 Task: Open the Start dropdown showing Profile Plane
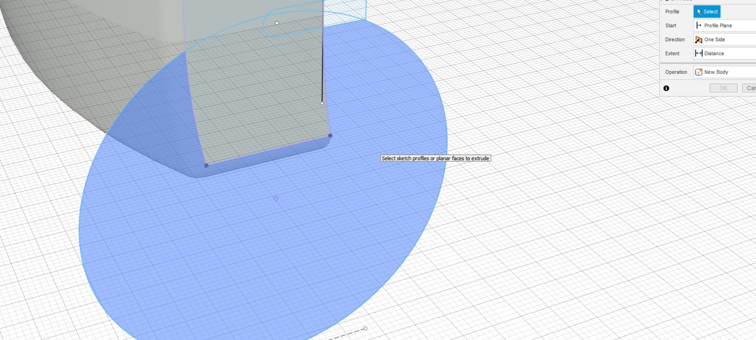click(725, 26)
